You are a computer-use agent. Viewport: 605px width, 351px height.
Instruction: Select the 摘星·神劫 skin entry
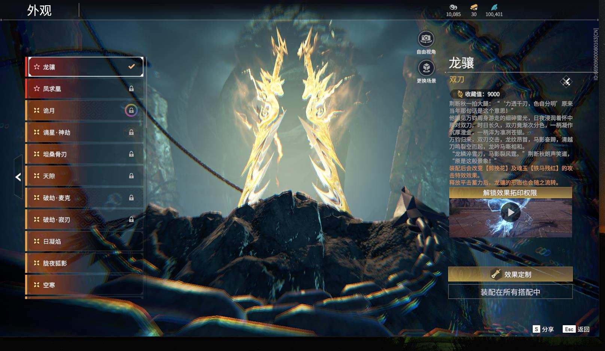pos(85,132)
